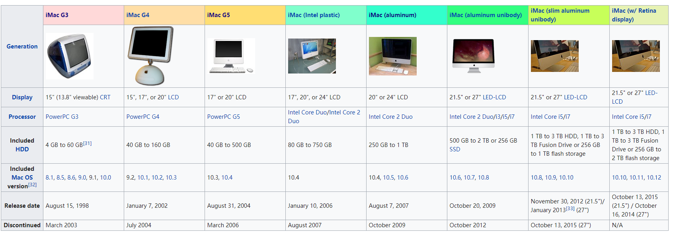
Task: Open the 10.11 version link
Action: [x=637, y=178]
